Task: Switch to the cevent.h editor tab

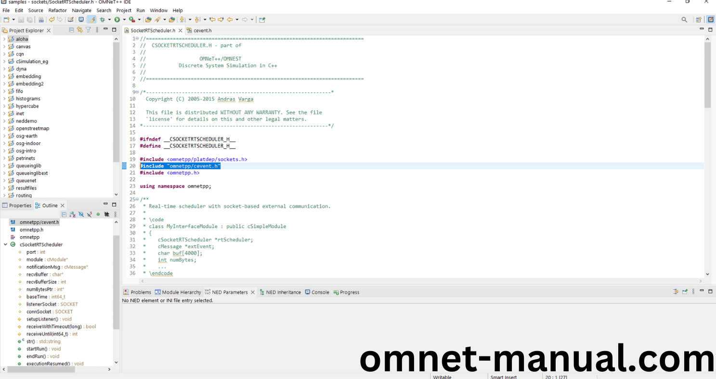Action: click(202, 30)
